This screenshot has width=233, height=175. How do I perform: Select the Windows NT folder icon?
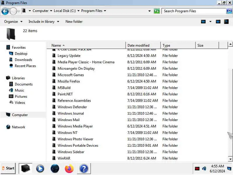click(54, 132)
